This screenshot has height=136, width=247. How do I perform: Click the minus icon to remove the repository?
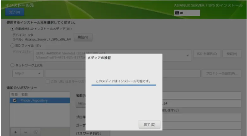pos(26,132)
